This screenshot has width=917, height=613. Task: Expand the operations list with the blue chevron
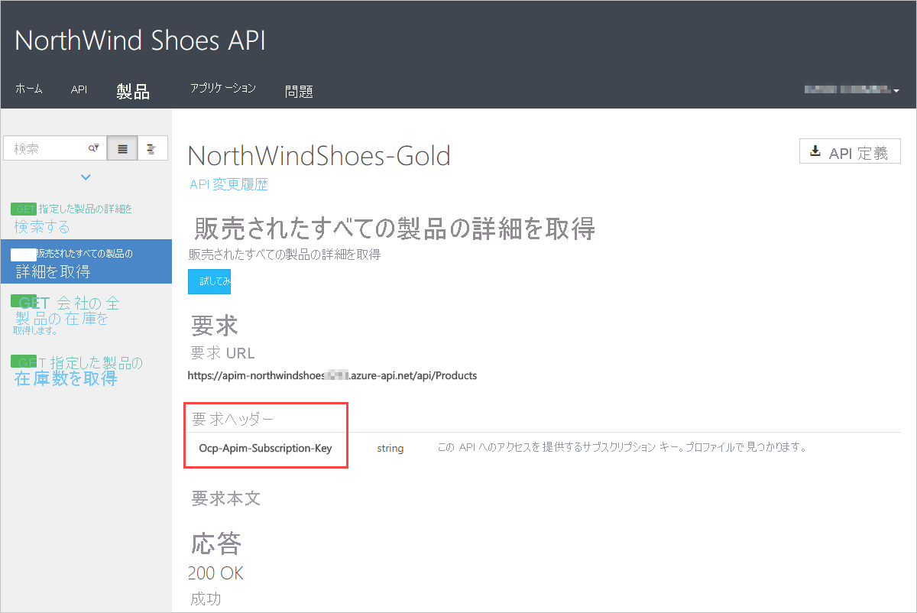86,177
